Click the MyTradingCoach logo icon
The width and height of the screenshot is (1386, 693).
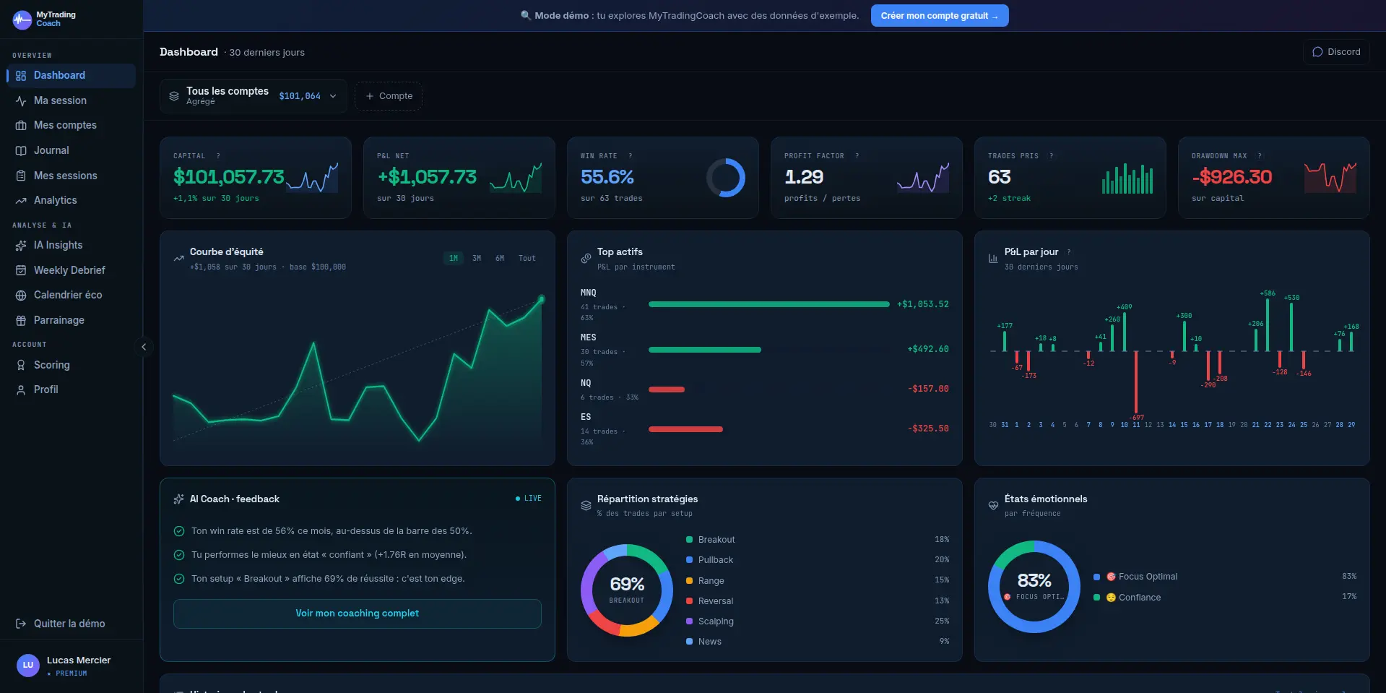point(22,20)
